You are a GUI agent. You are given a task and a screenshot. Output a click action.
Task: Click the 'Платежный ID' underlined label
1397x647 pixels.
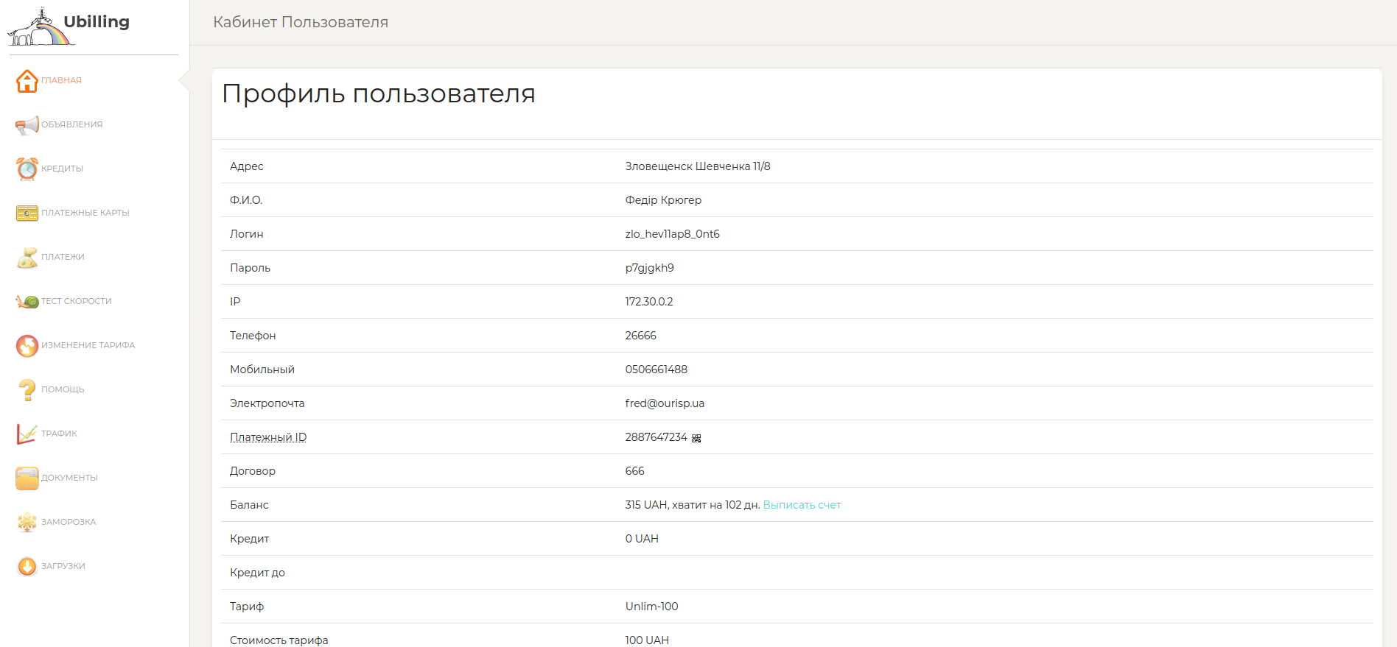[268, 437]
